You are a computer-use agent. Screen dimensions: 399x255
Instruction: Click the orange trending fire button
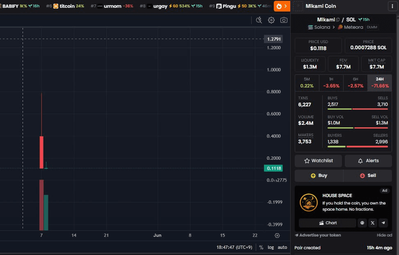point(282,6)
